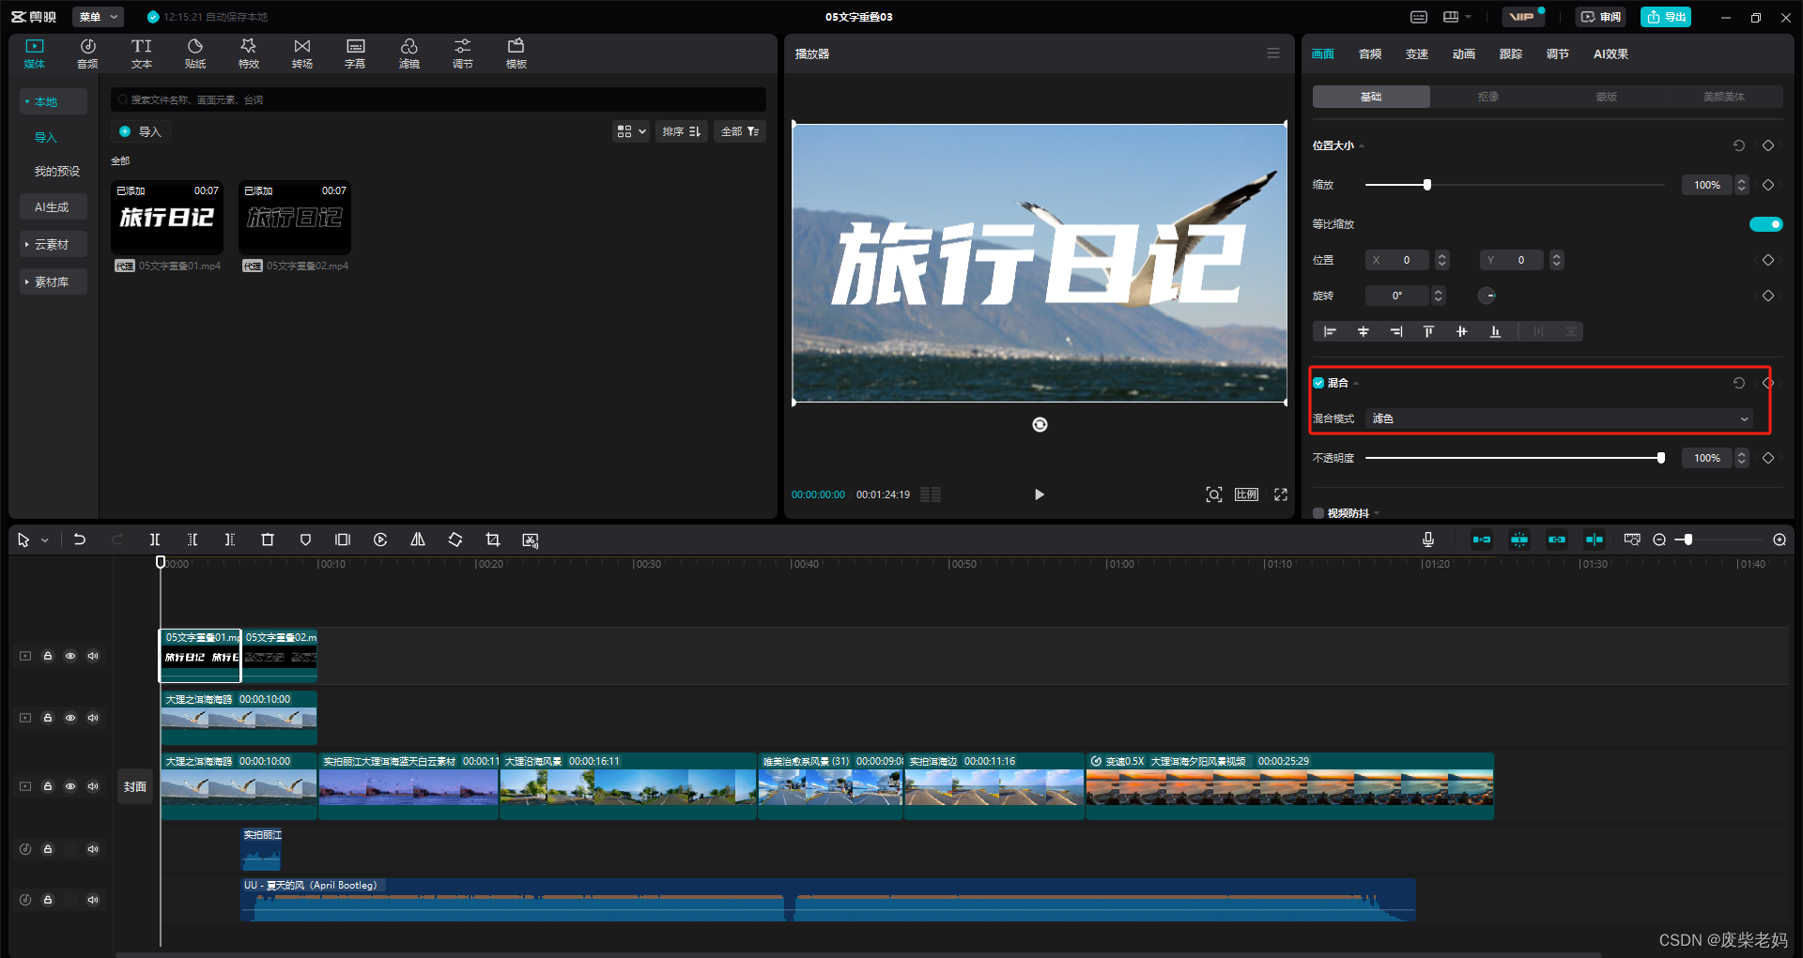1803x958 pixels.
Task: Open the Templates (模板) panel
Action: [516, 53]
